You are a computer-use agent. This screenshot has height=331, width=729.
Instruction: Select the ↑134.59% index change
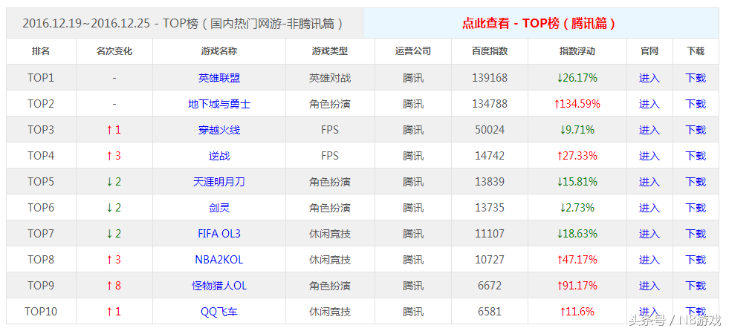(x=577, y=104)
